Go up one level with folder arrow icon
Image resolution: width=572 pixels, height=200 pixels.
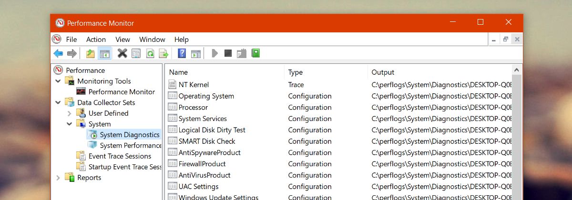(x=90, y=53)
